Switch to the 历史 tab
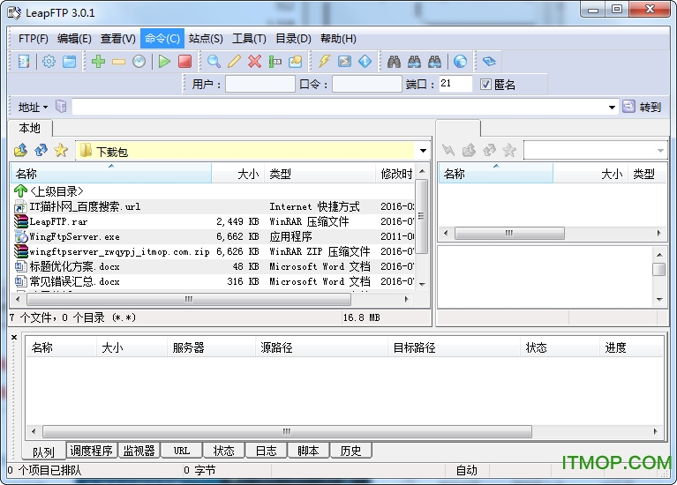 tap(350, 451)
